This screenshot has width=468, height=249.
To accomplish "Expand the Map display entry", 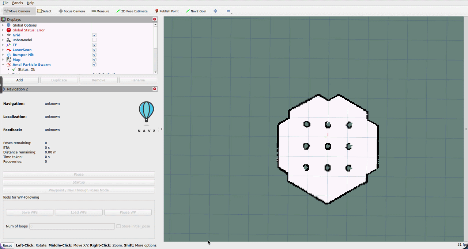I will tap(3, 60).
